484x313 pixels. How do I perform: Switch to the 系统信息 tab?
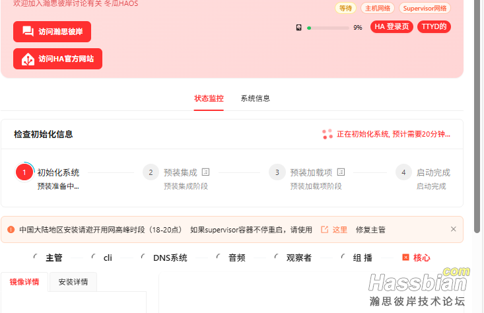coord(256,98)
